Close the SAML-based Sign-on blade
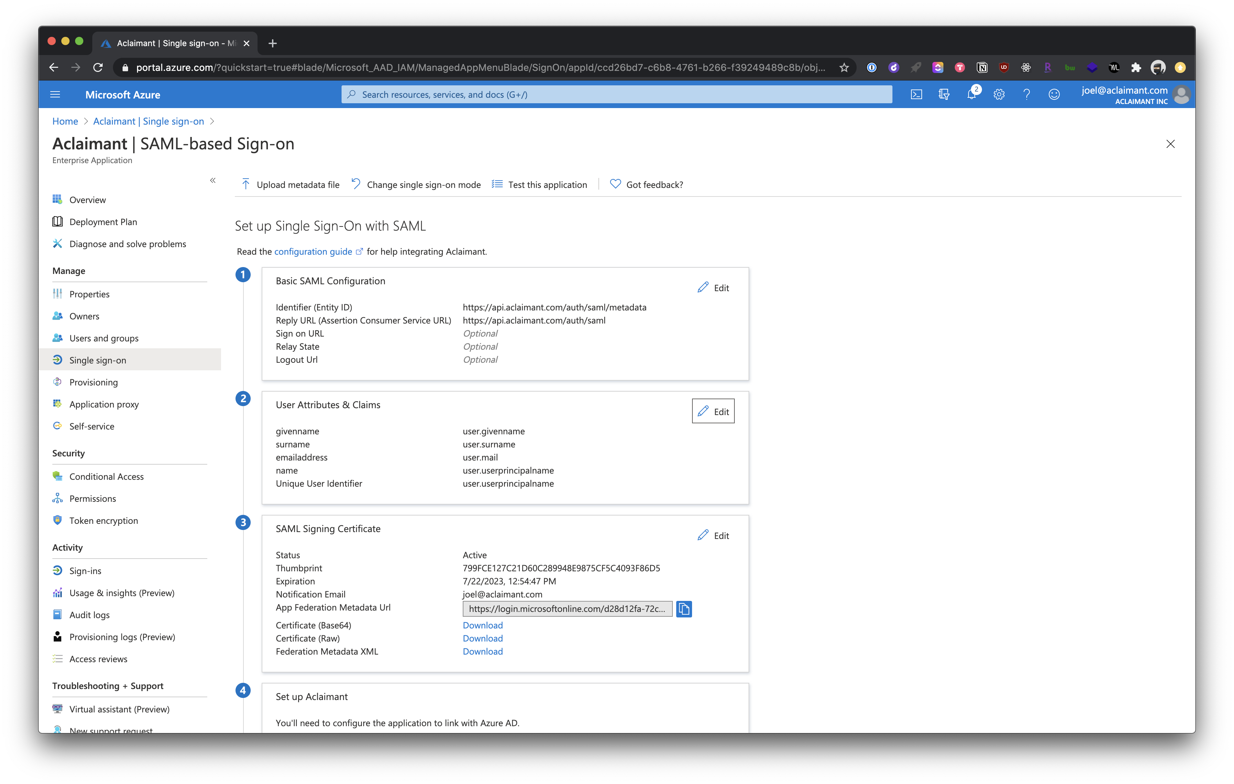Screen dimensions: 1234x784 pyautogui.click(x=1170, y=144)
